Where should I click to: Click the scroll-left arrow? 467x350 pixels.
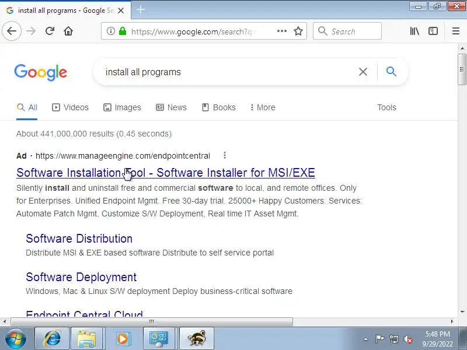click(x=5, y=321)
